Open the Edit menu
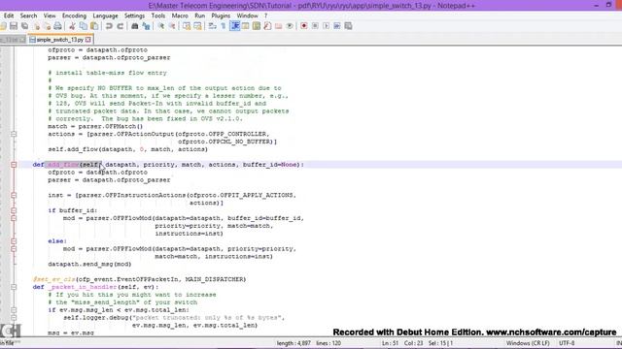 (x=9, y=16)
